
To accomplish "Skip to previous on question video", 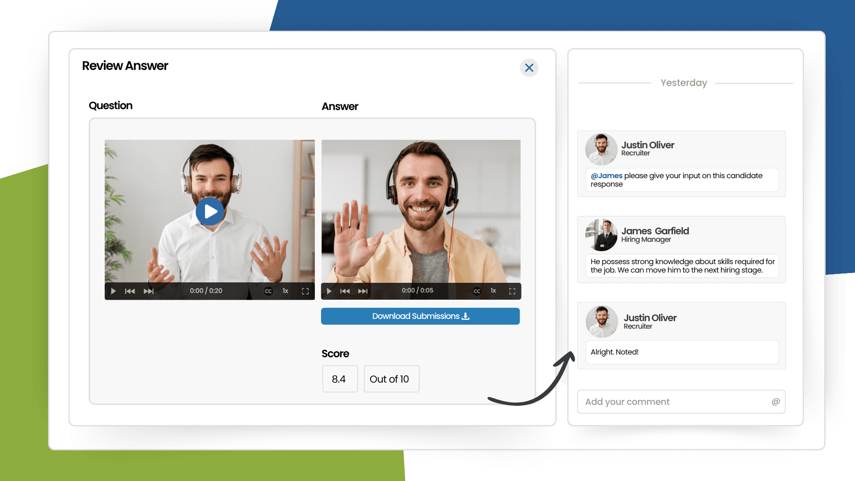I will click(130, 291).
